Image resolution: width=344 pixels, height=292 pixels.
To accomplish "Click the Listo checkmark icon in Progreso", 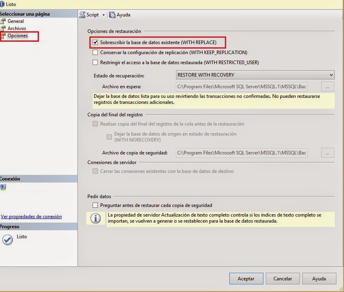I will click(7, 239).
